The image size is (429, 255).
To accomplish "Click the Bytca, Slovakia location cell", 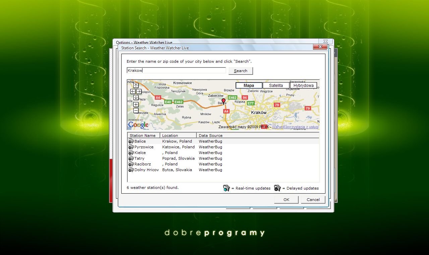I will pyautogui.click(x=177, y=170).
